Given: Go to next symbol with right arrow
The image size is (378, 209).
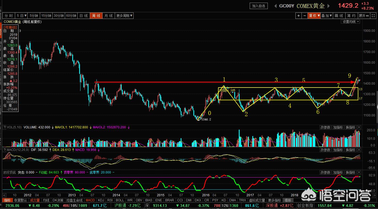Looking at the screenshot, I should 329,6.
